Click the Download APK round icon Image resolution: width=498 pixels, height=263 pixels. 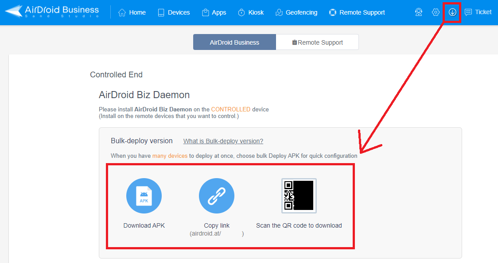click(144, 196)
